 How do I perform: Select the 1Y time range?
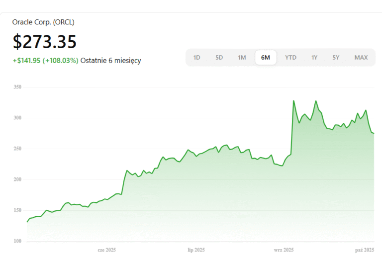[314, 58]
